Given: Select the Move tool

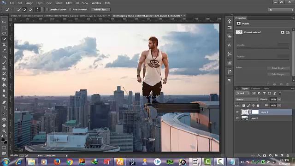Looking at the screenshot, I should [4, 22].
